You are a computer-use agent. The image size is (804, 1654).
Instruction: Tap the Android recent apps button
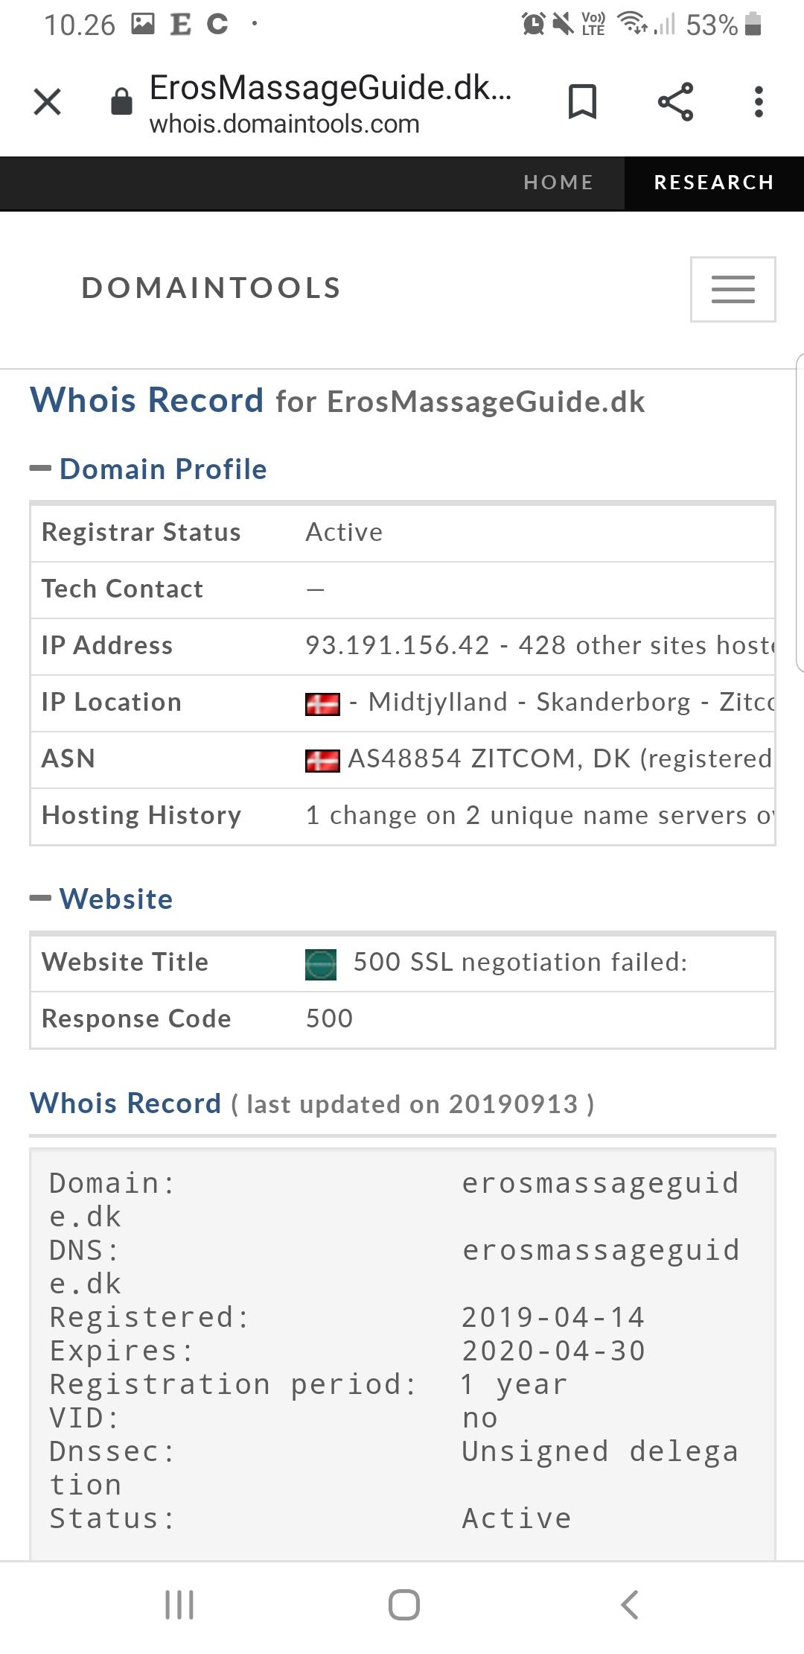coord(179,1604)
